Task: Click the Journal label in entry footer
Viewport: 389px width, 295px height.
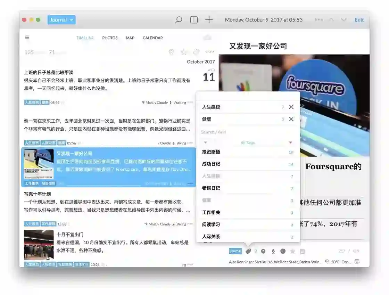Action: [x=235, y=251]
